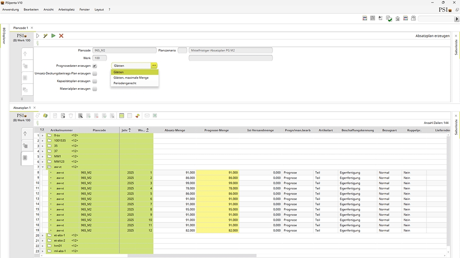The height and width of the screenshot is (258, 460).
Task: Click the red X cancel icon
Action: click(61, 36)
